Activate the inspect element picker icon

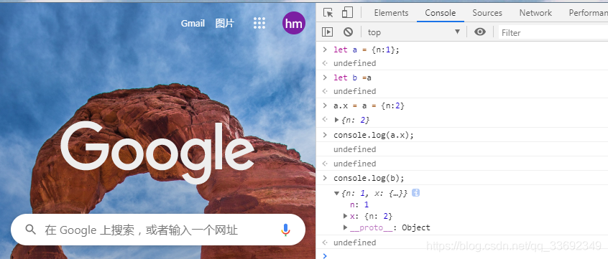click(328, 13)
